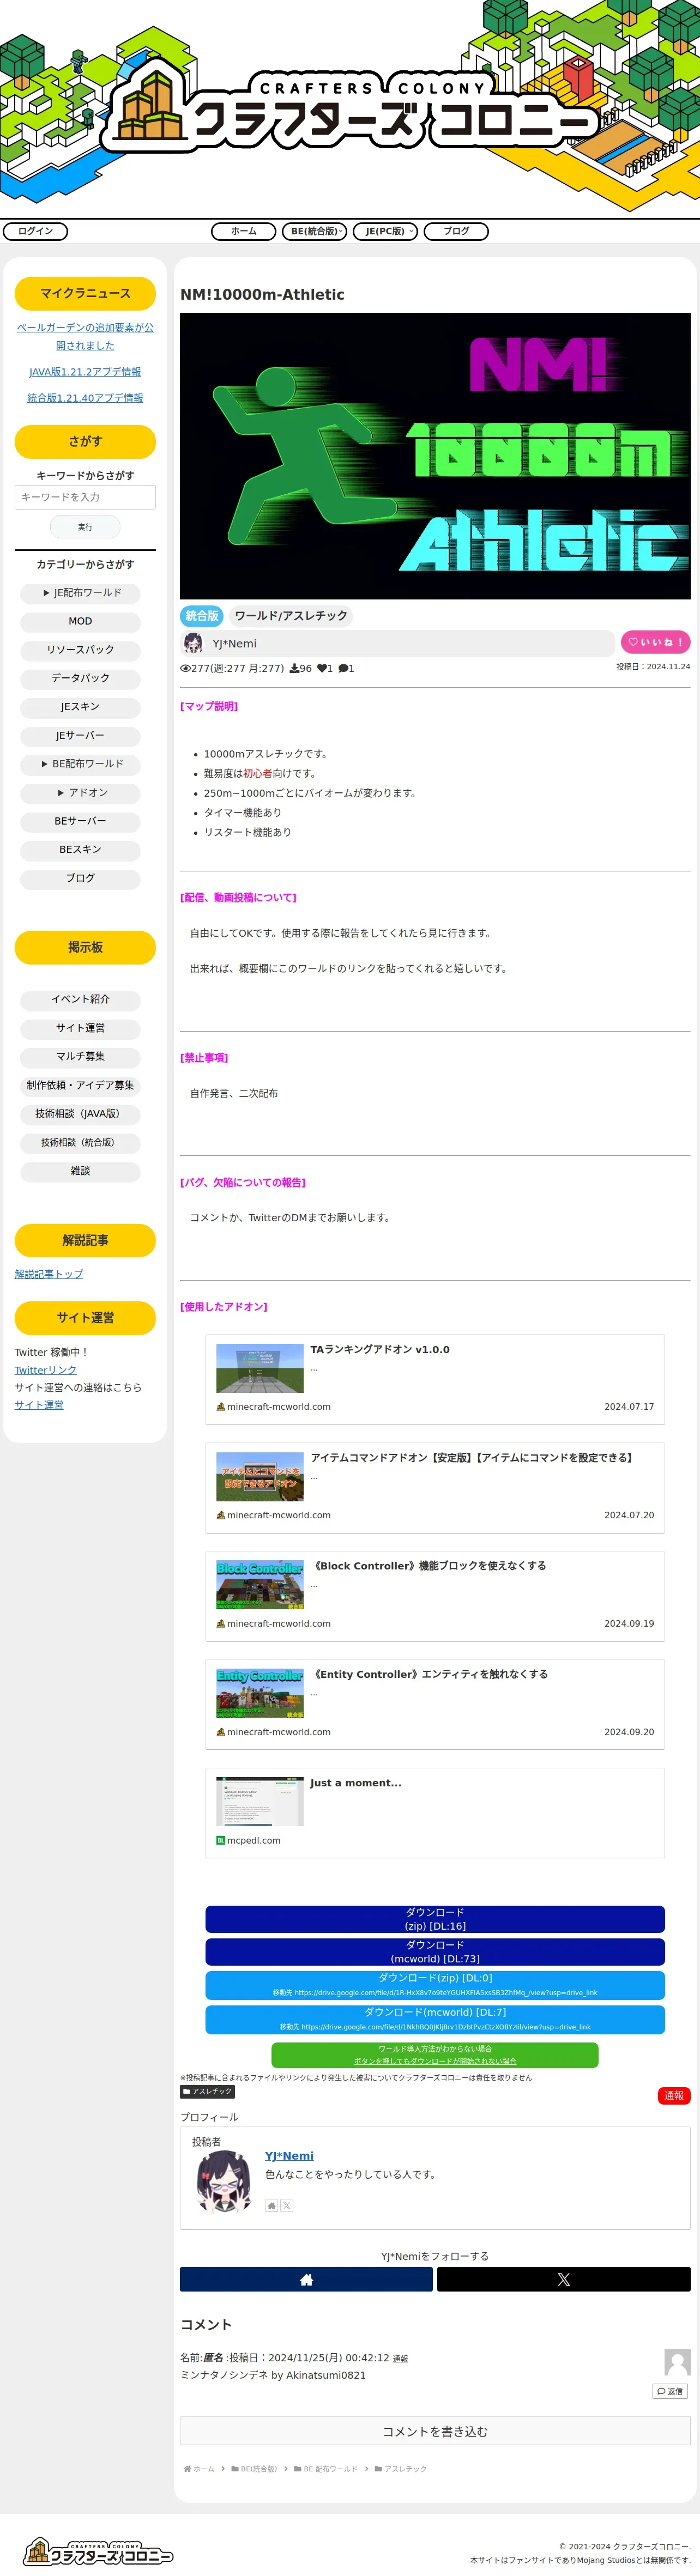Click the keyword search input field
Image resolution: width=700 pixels, height=2576 pixels.
pos(85,497)
